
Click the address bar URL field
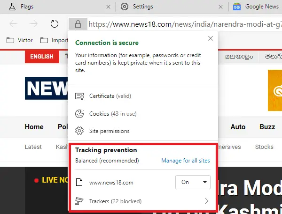tap(185, 24)
